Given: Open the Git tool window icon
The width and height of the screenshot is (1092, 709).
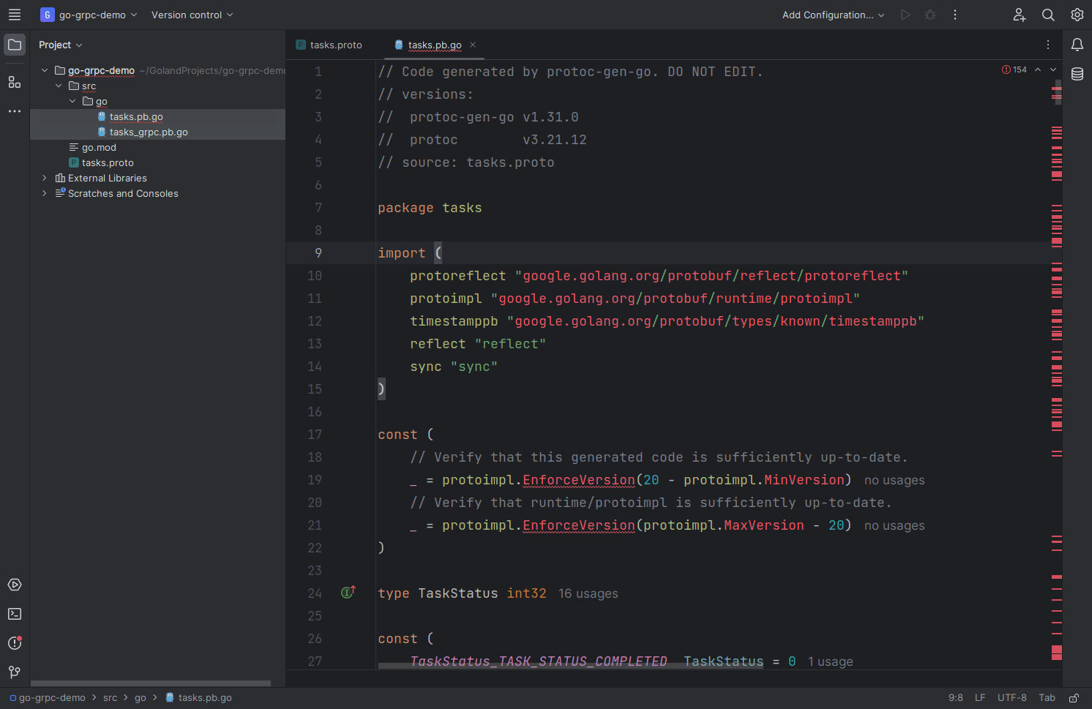Looking at the screenshot, I should [15, 672].
